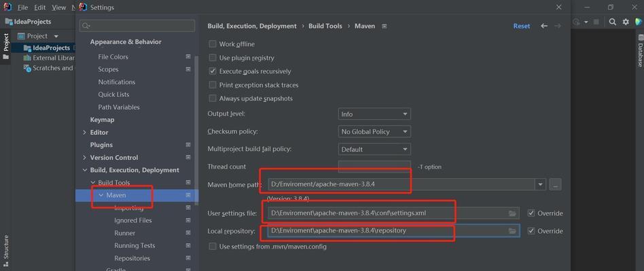
Task: Click the Database tool window icon
Action: 641,37
